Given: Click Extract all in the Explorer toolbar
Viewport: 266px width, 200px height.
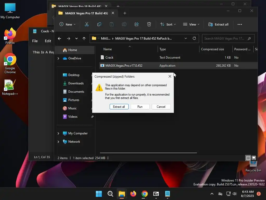Looking at the screenshot, I should (x=218, y=24).
